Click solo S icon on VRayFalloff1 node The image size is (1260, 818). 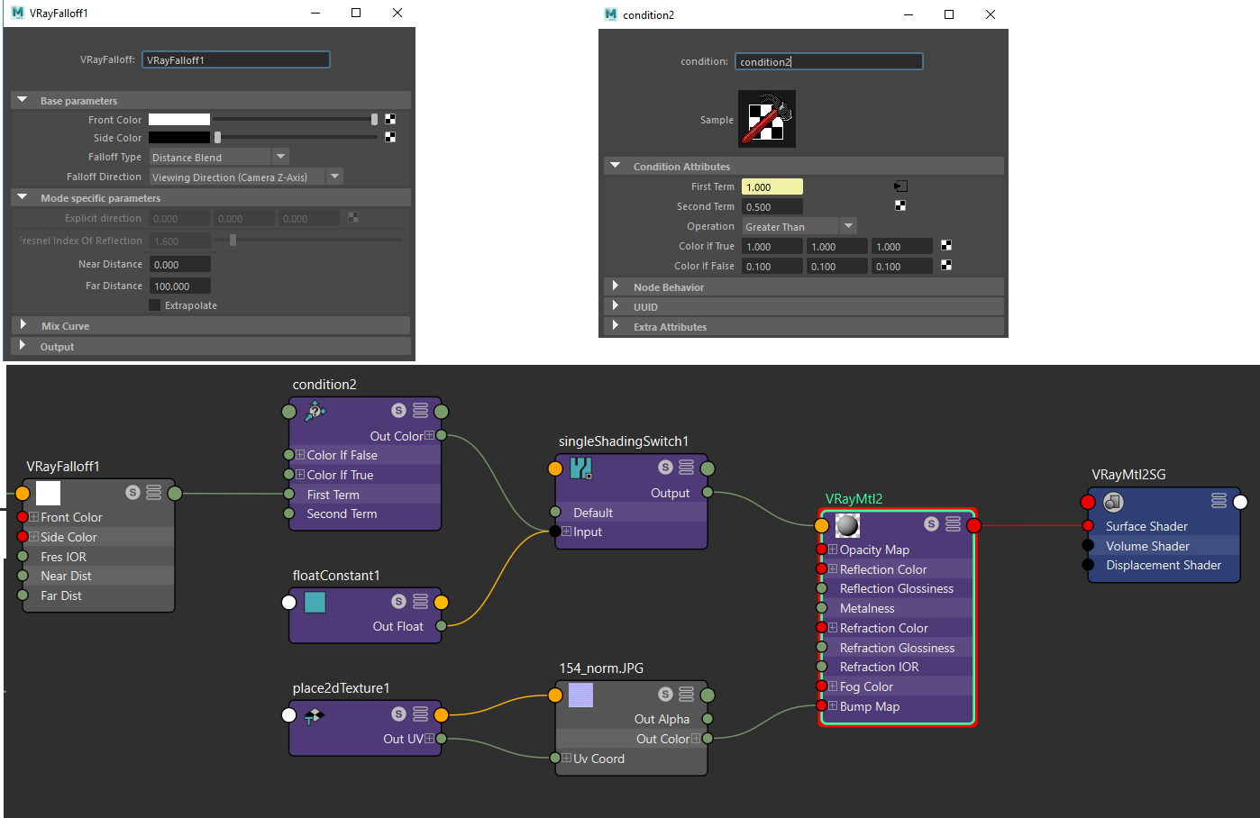tap(132, 493)
